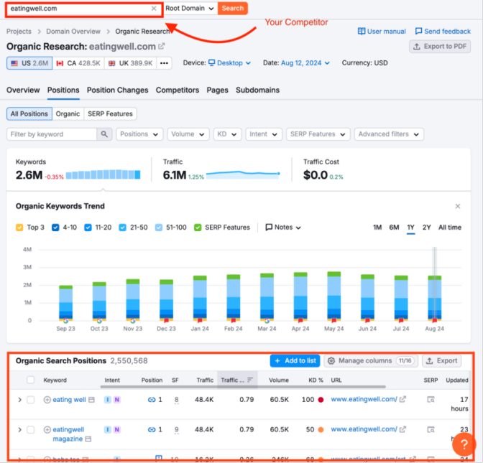Click the Export to PDF button
Viewport: 483px width, 463px height.
point(440,47)
